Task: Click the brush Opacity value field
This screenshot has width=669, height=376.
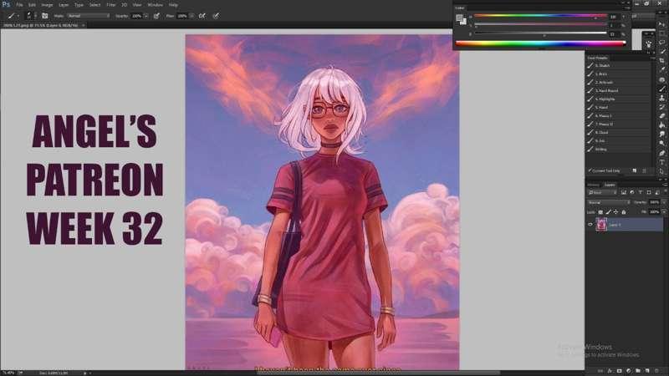Action: (136, 16)
